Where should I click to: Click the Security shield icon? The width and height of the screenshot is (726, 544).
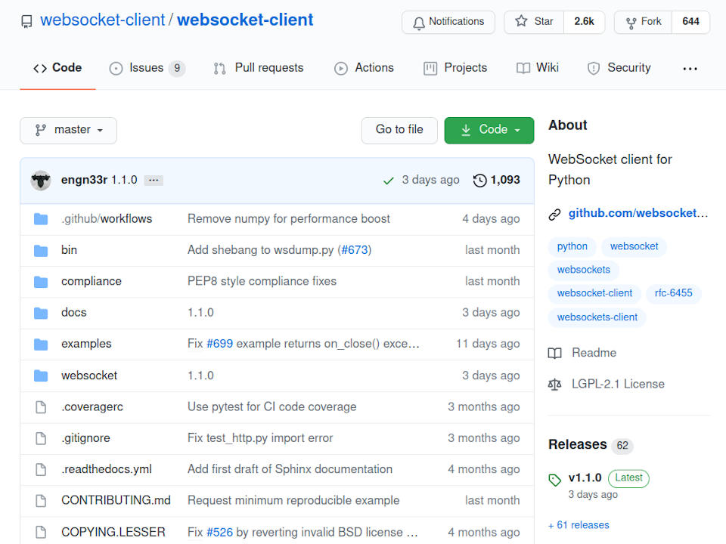(x=594, y=69)
